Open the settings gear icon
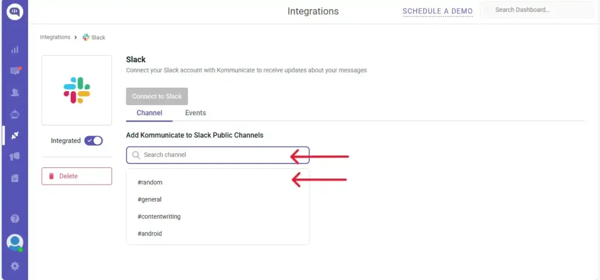 click(15, 266)
